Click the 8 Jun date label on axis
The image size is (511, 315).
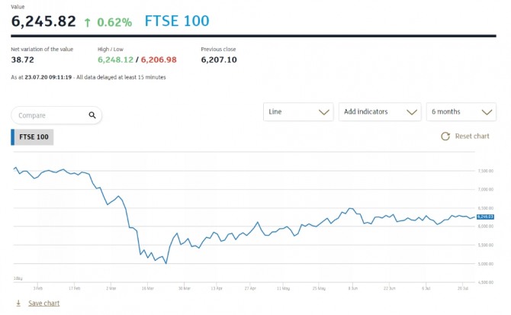point(352,289)
